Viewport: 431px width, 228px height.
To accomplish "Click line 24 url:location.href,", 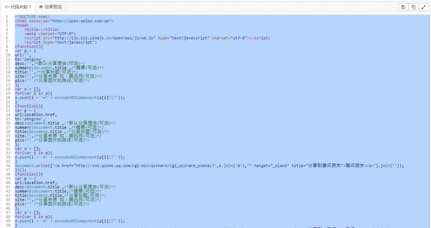I will pos(36,114).
